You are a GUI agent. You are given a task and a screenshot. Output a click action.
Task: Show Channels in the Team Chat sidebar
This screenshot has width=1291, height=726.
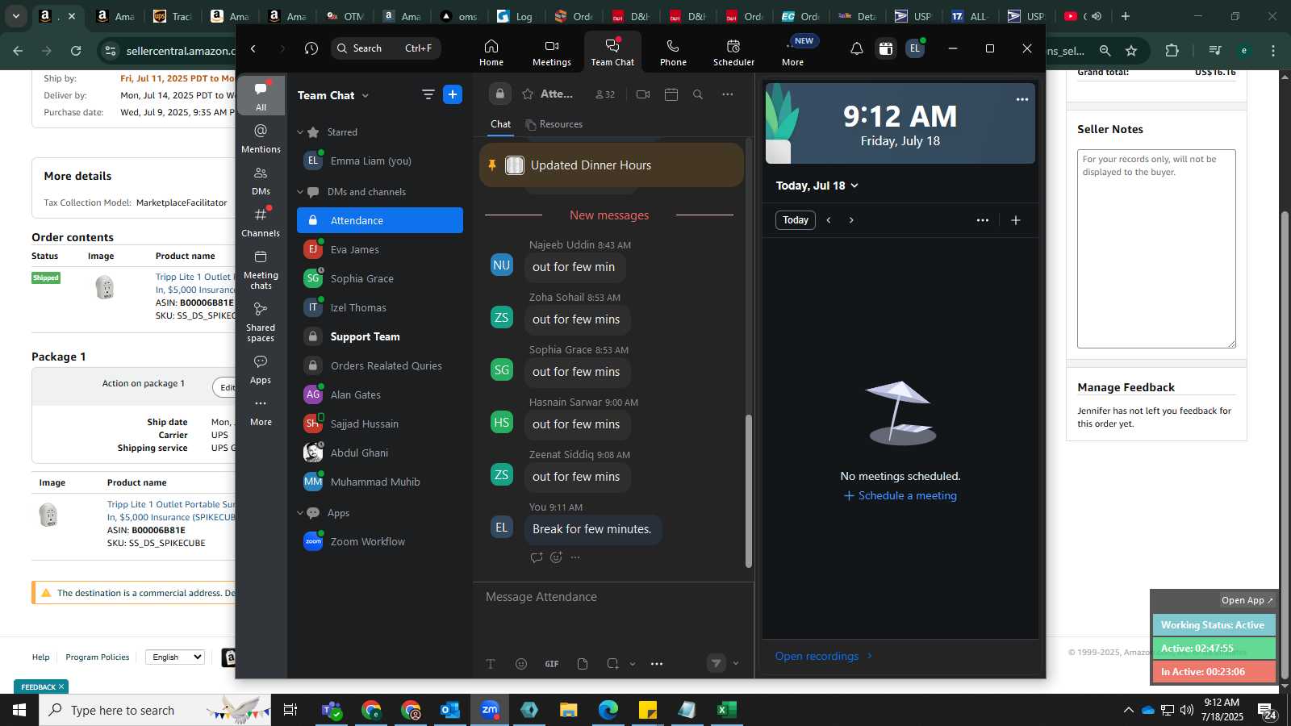[x=261, y=222]
